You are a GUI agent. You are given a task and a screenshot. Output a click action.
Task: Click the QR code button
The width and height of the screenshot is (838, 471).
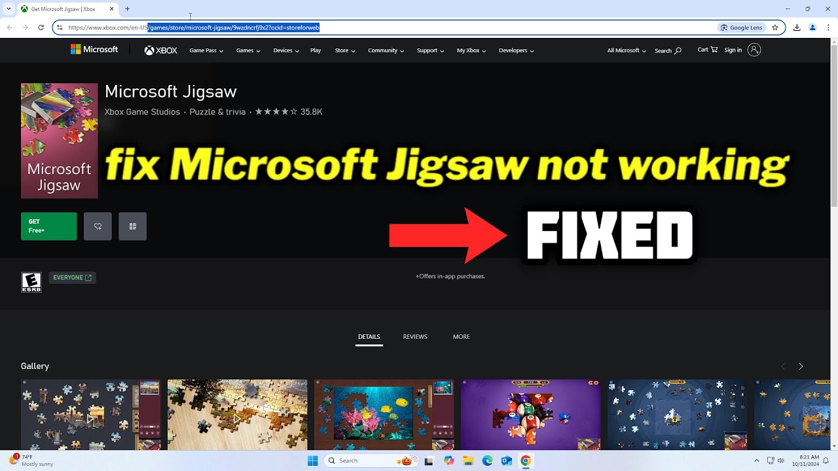[132, 226]
